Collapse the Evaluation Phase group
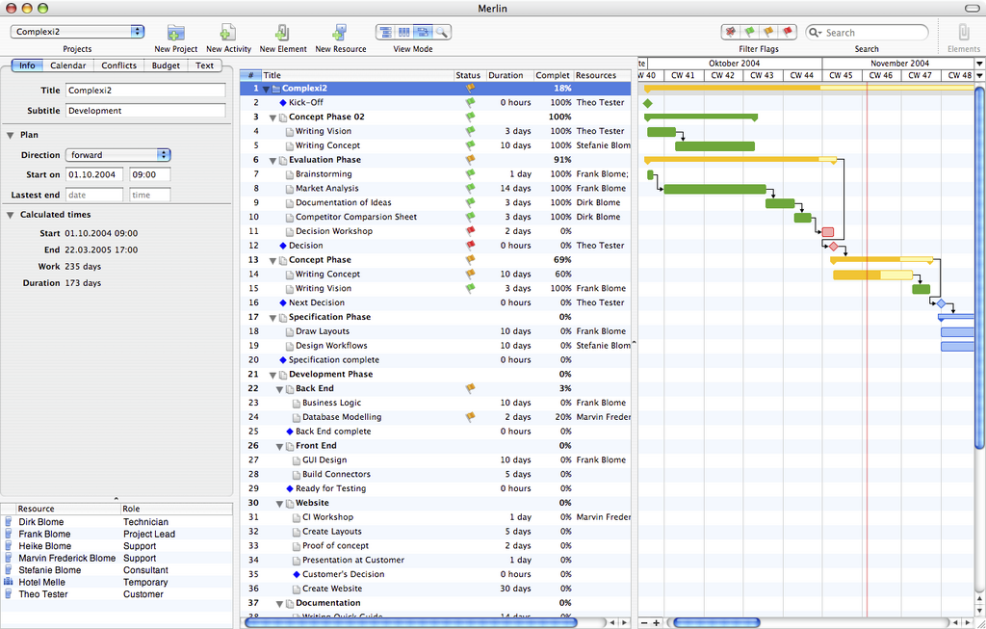The image size is (986, 629). (x=272, y=160)
